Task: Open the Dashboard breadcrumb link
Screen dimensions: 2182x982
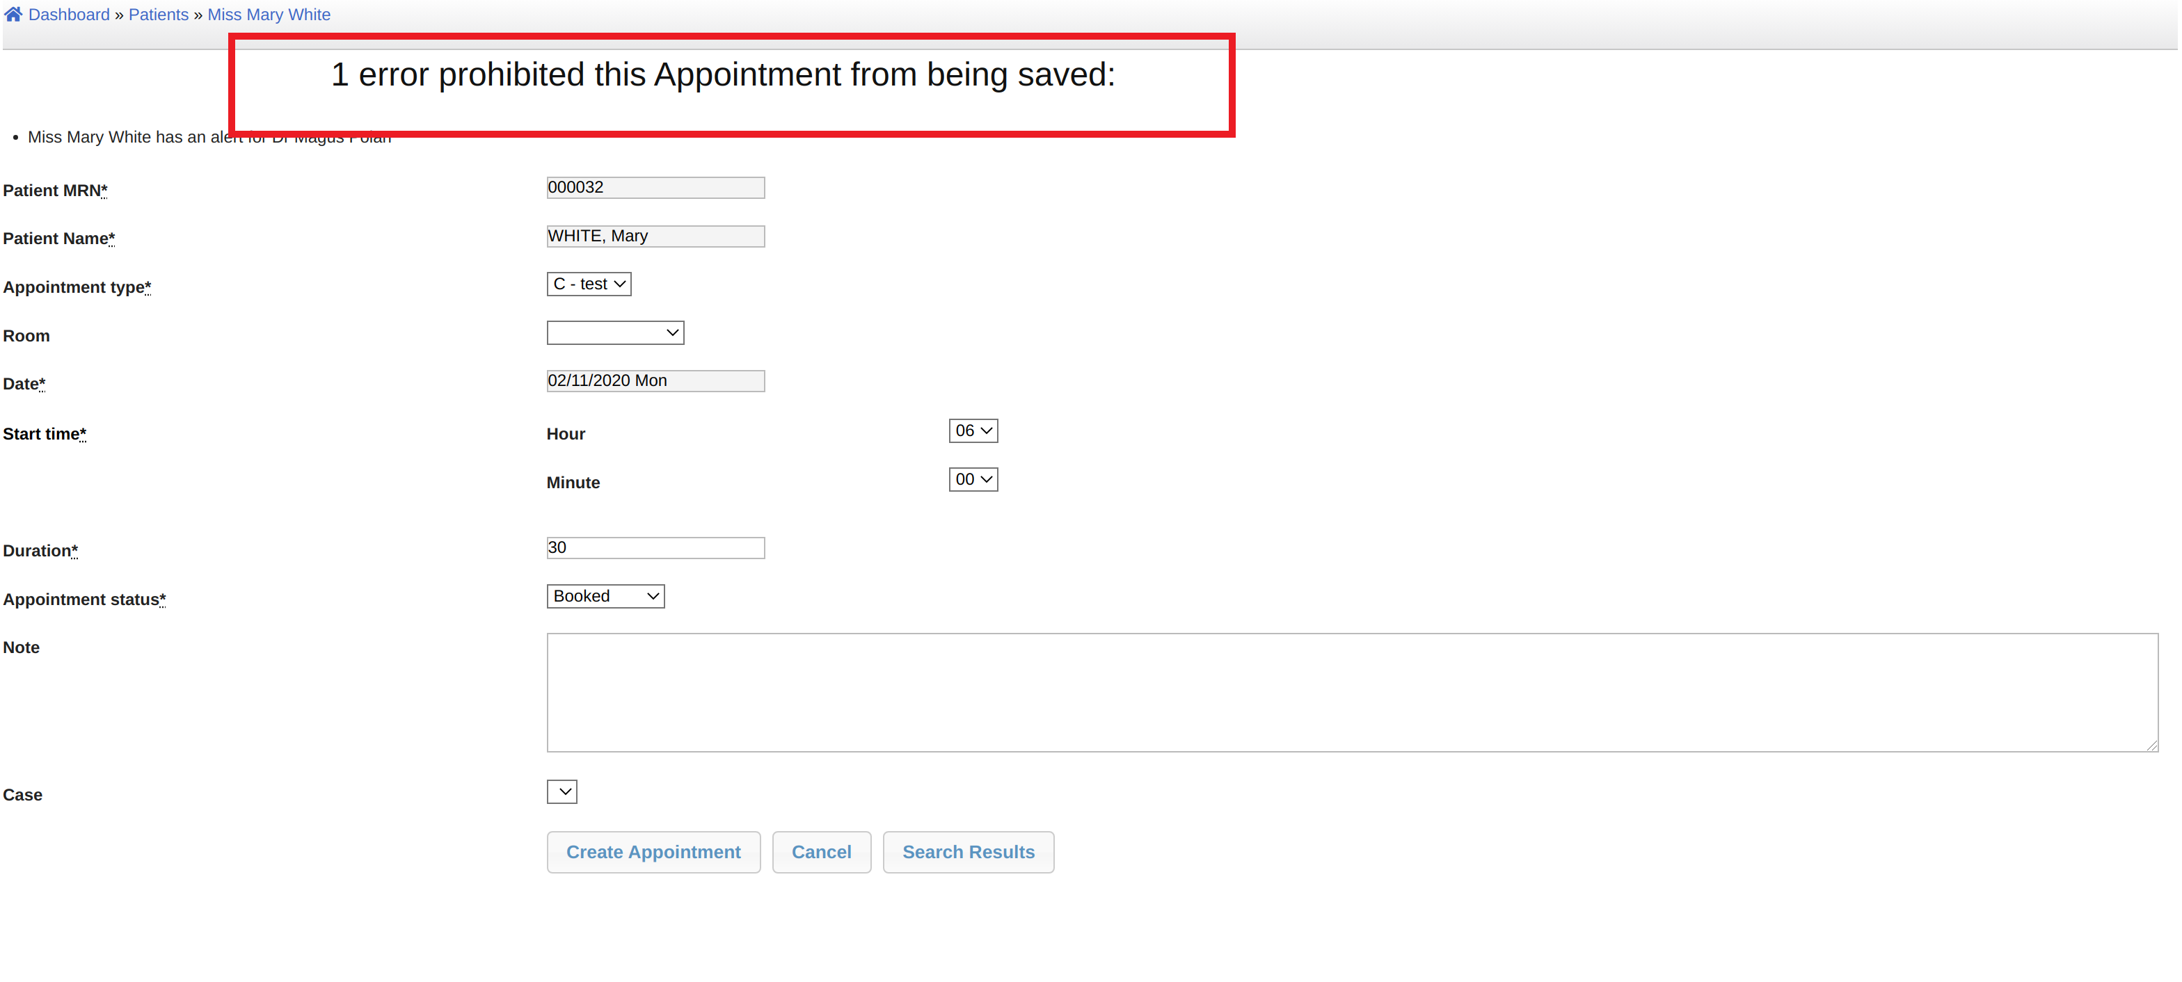Action: (x=69, y=15)
